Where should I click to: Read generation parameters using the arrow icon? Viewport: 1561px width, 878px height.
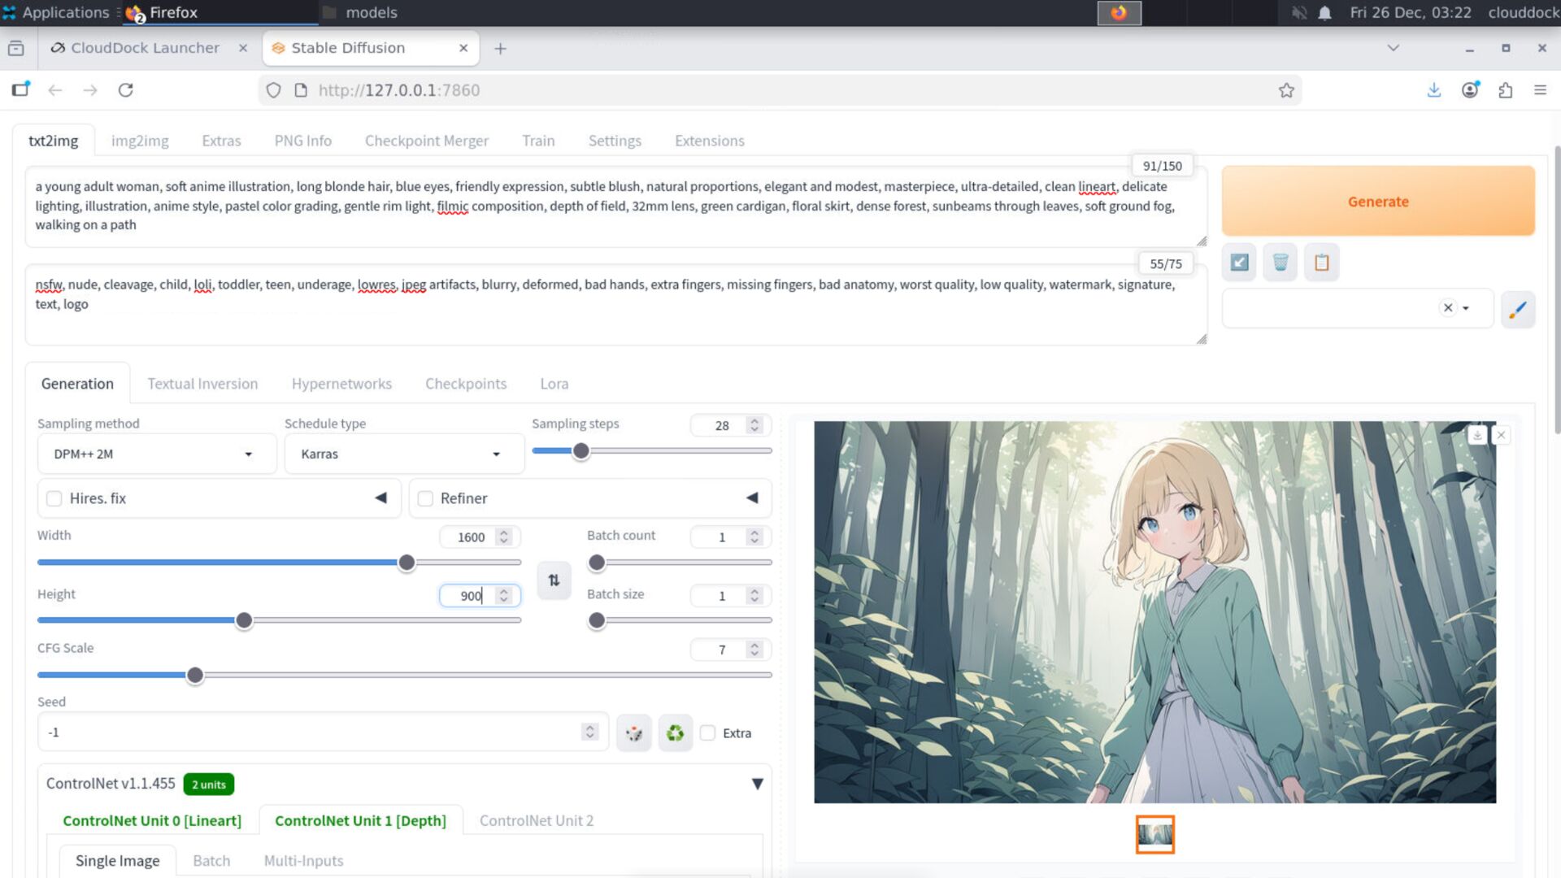pyautogui.click(x=1238, y=262)
